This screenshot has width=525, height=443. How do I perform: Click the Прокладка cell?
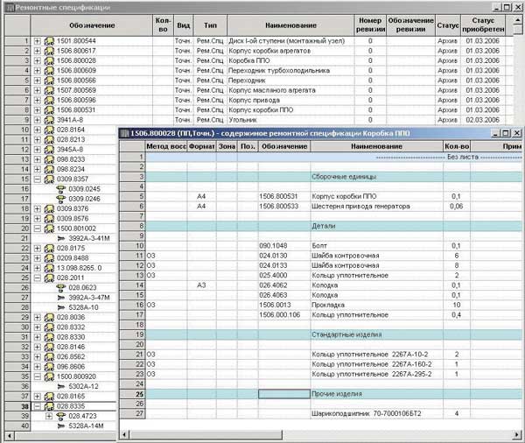376,305
